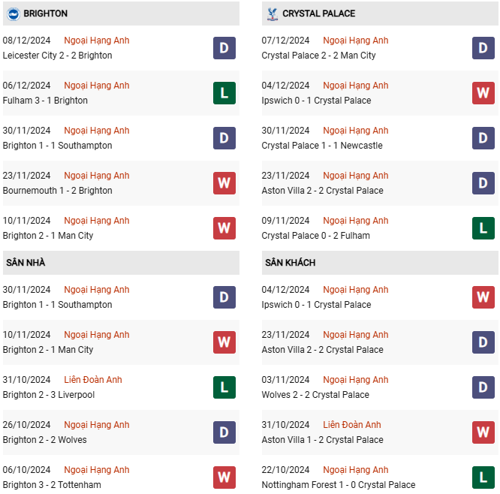Click the Brighton club crest icon
This screenshot has height=494, width=500.
point(14,14)
